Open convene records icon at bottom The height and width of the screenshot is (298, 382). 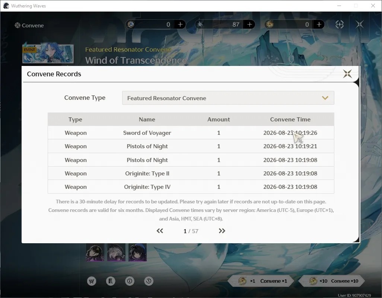[111, 281]
